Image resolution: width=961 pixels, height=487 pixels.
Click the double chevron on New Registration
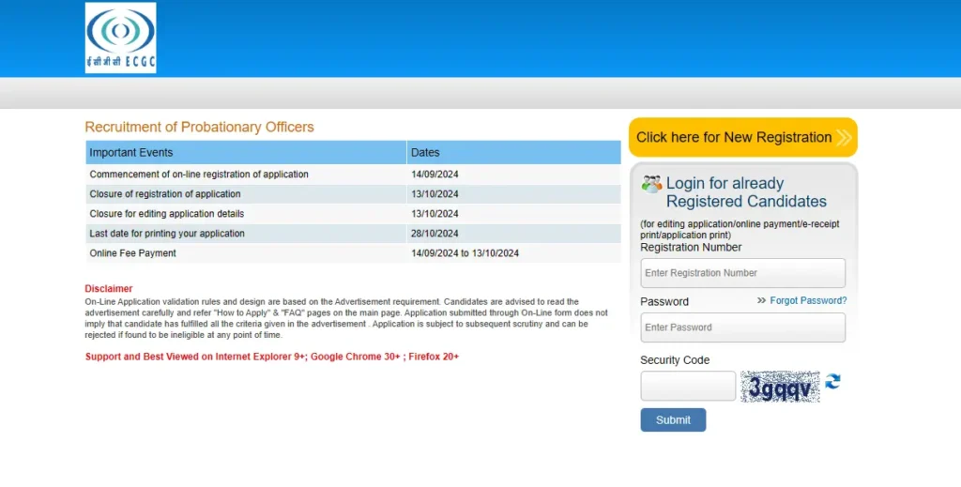point(843,138)
